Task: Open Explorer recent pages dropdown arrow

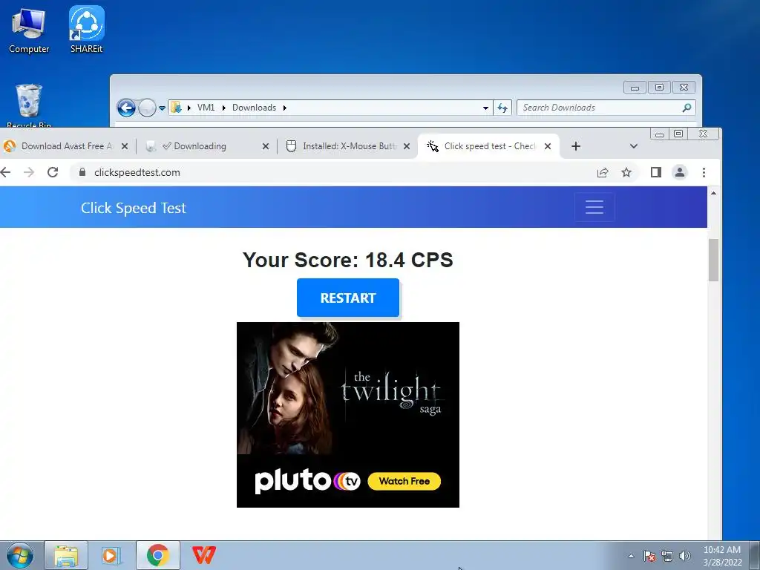Action: [162, 108]
